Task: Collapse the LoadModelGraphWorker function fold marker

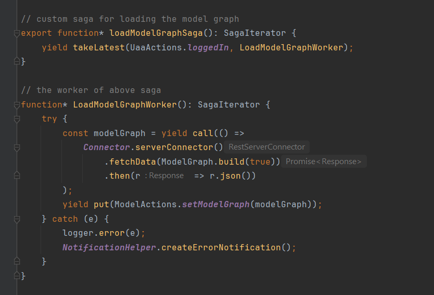Action: pos(17,105)
